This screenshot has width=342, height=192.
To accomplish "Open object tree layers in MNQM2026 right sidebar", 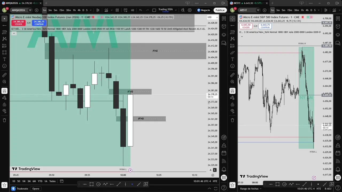I will 224,35.
